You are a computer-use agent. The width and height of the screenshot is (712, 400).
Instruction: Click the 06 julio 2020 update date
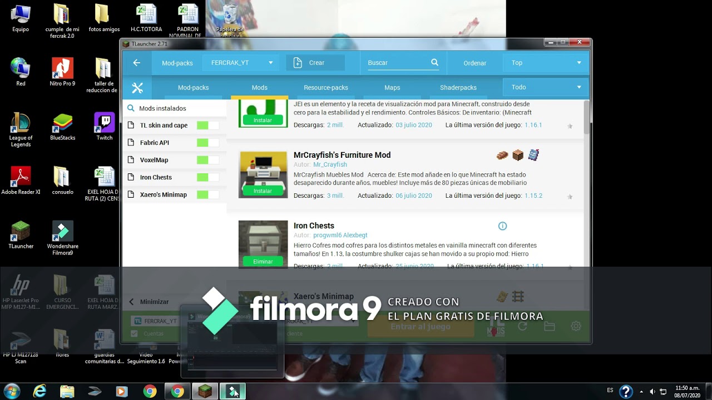point(414,196)
